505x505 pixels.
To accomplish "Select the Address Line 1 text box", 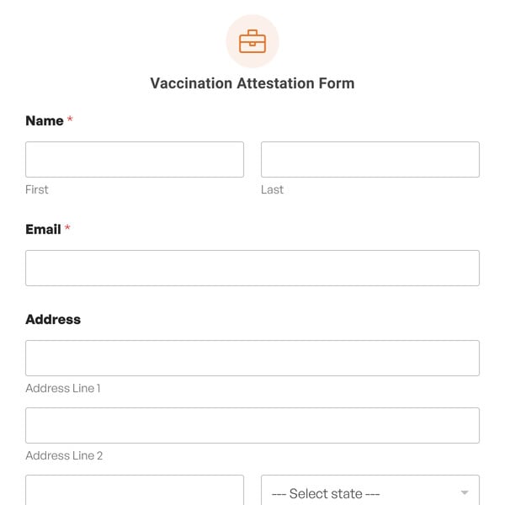I will pos(252,358).
